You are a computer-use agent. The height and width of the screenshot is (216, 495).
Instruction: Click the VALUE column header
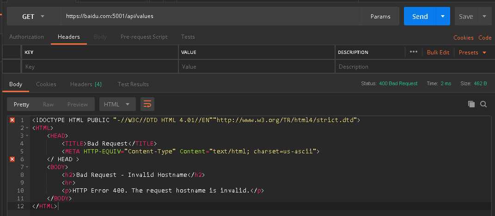(x=189, y=52)
